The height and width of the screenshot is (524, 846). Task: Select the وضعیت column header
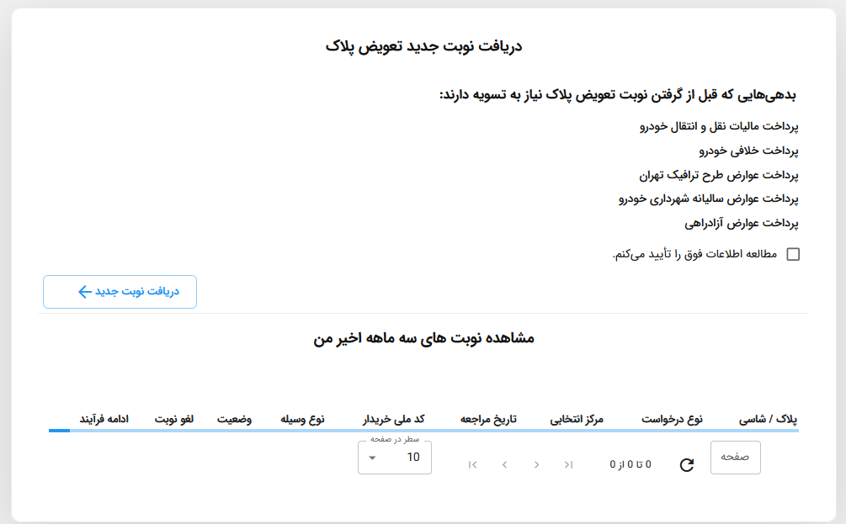[235, 419]
